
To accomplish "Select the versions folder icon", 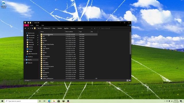I will [41, 74].
